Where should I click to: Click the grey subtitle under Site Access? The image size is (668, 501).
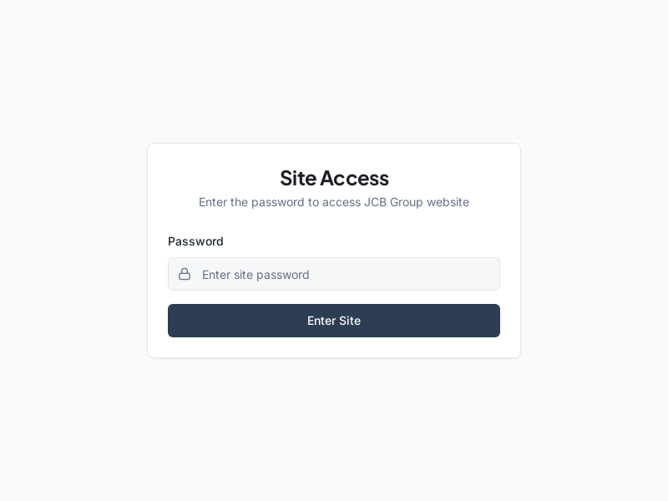tap(334, 202)
